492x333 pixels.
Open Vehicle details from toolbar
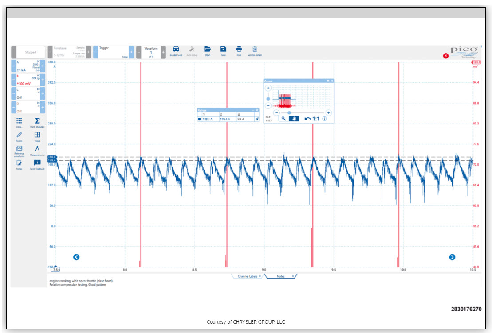255,50
